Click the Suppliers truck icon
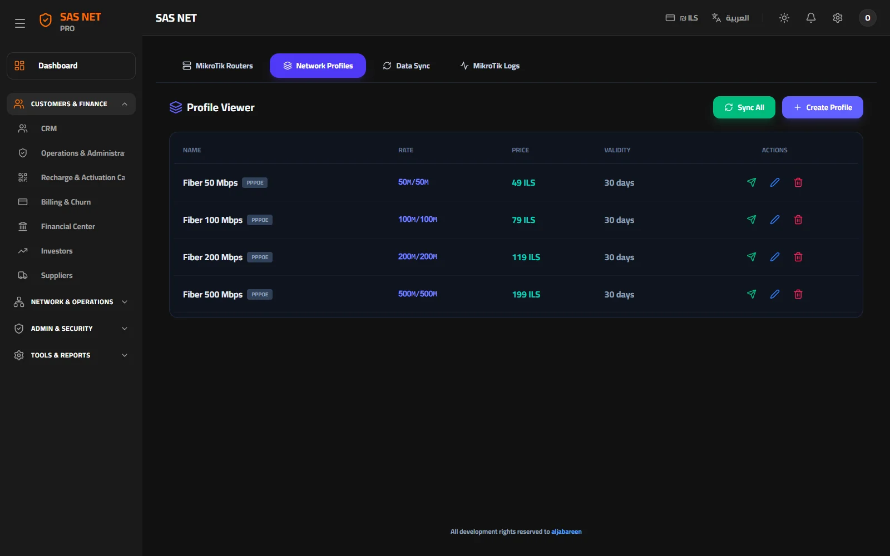This screenshot has width=890, height=556. 23,275
